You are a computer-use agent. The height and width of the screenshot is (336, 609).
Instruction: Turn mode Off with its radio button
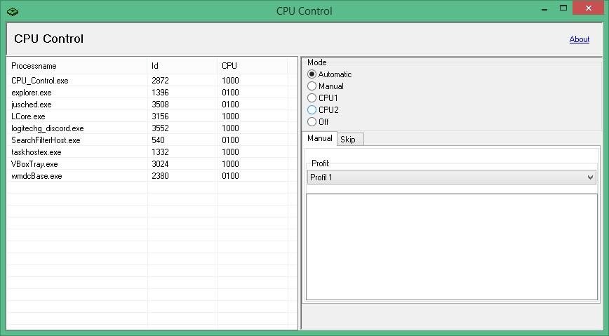coord(318,122)
